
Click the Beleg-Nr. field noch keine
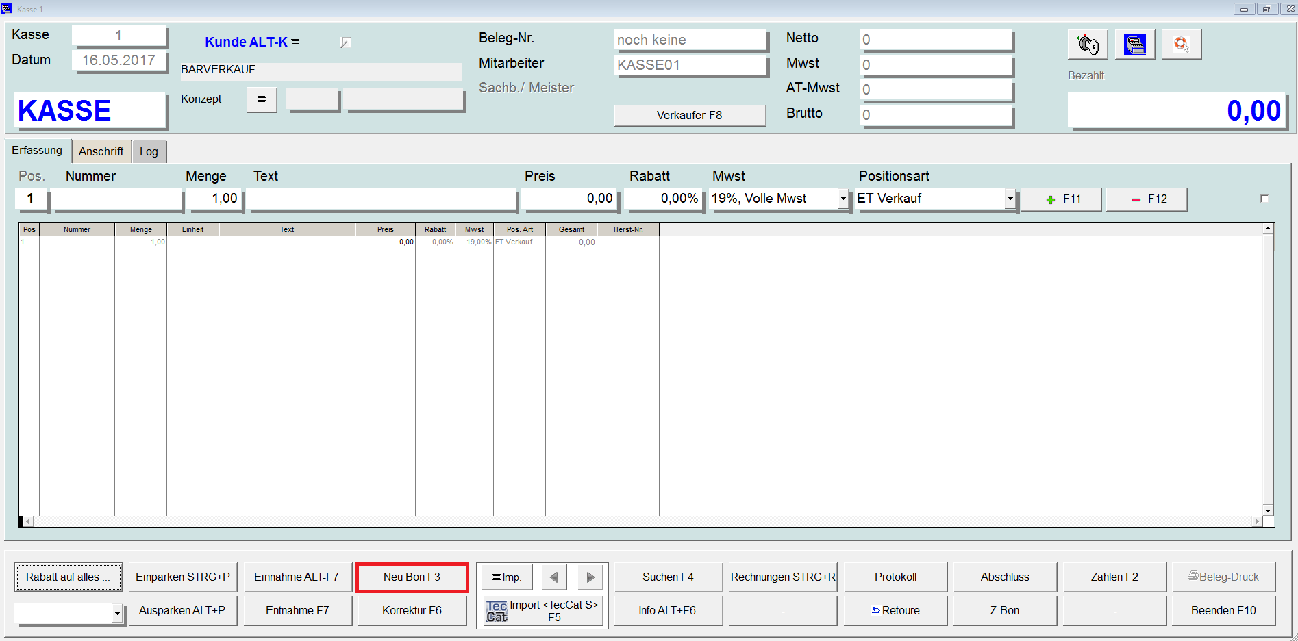pyautogui.click(x=690, y=40)
